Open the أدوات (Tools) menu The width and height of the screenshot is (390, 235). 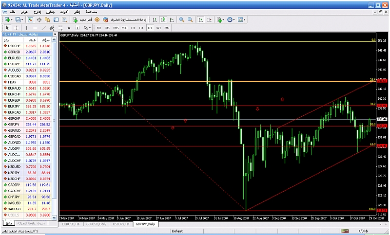click(x=64, y=12)
